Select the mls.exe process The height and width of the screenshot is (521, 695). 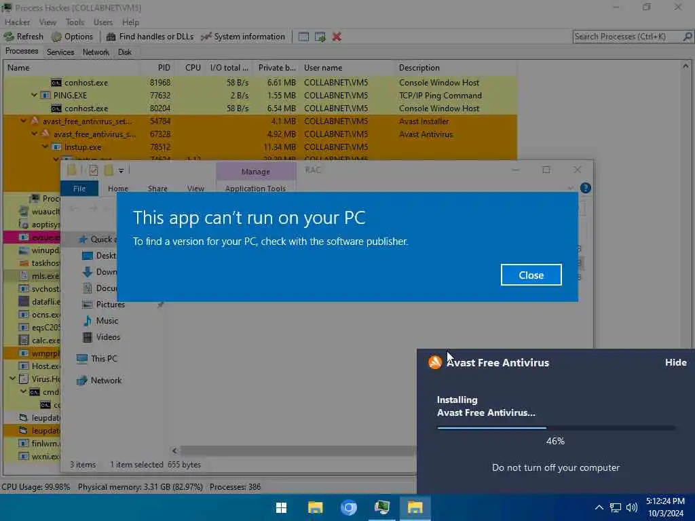32,275
